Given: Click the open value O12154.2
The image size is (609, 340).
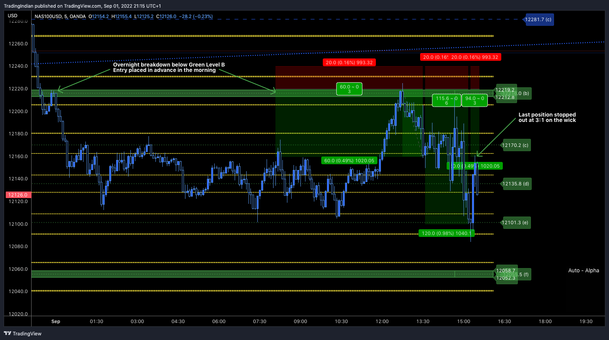Looking at the screenshot, I should 98,17.
